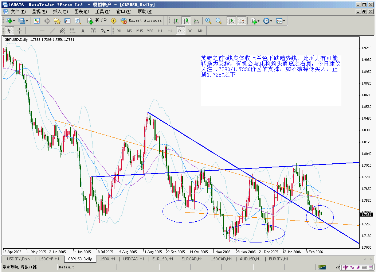The image size is (376, 272).
Task: Open the 文件 (F) menu
Action: pos(18,12)
